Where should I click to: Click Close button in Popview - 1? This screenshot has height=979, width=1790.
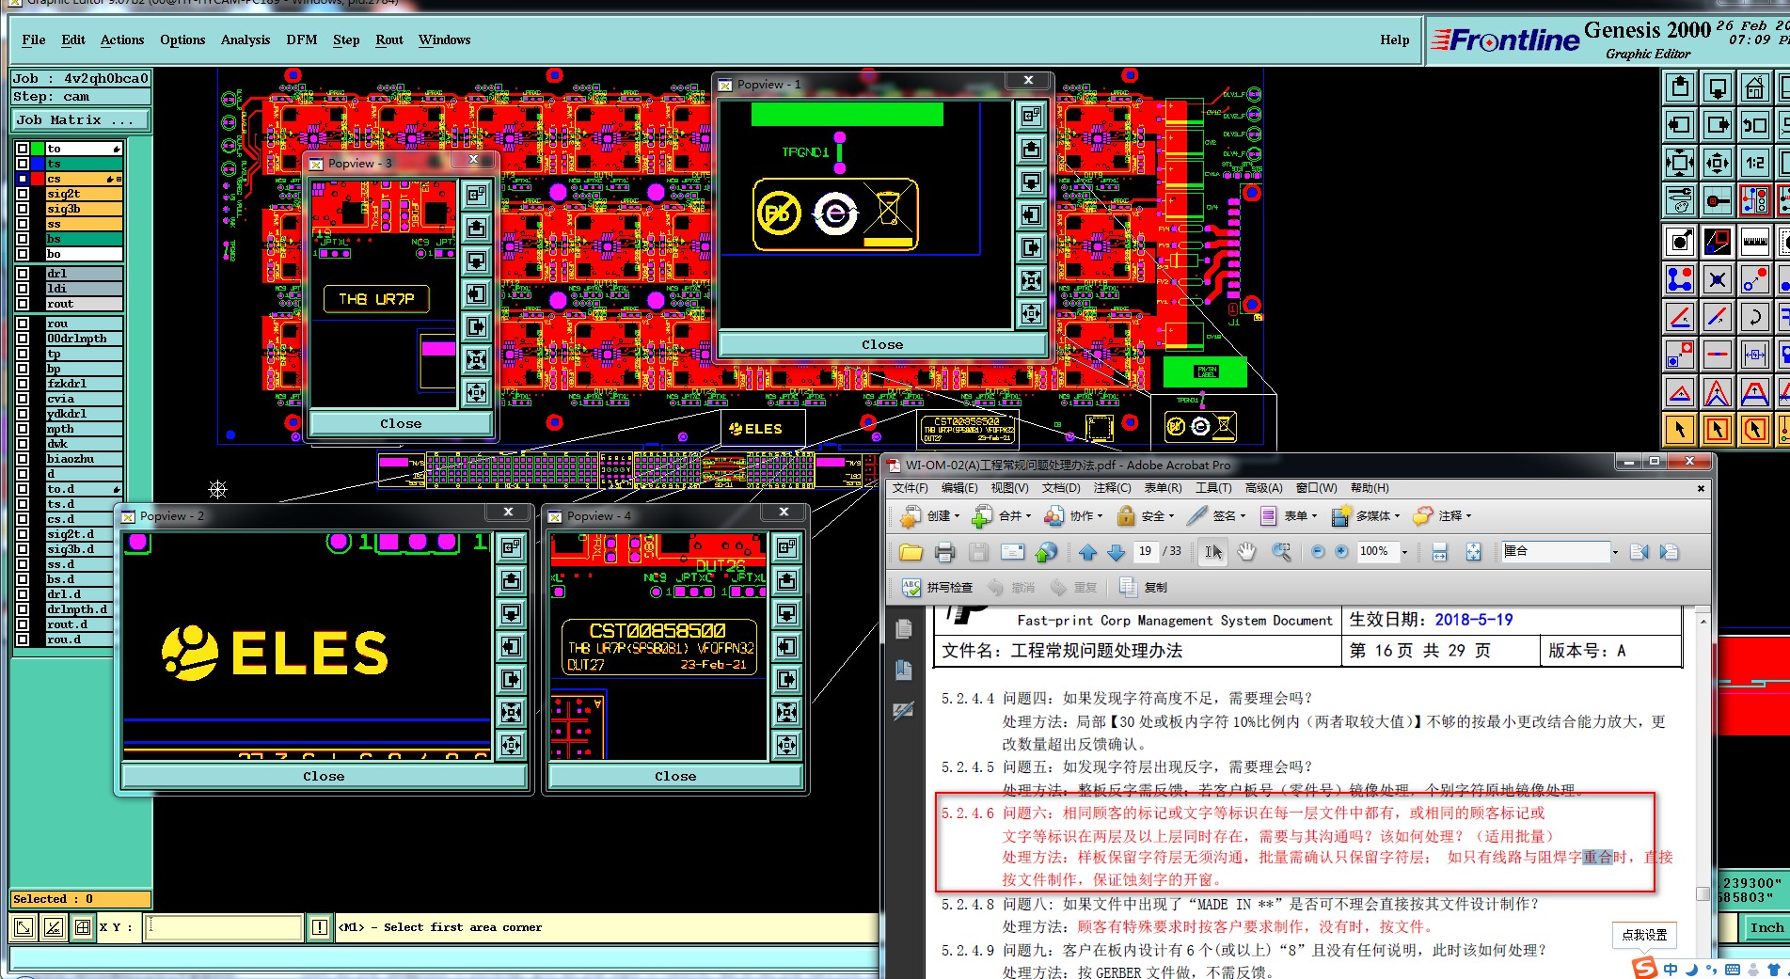coord(882,345)
